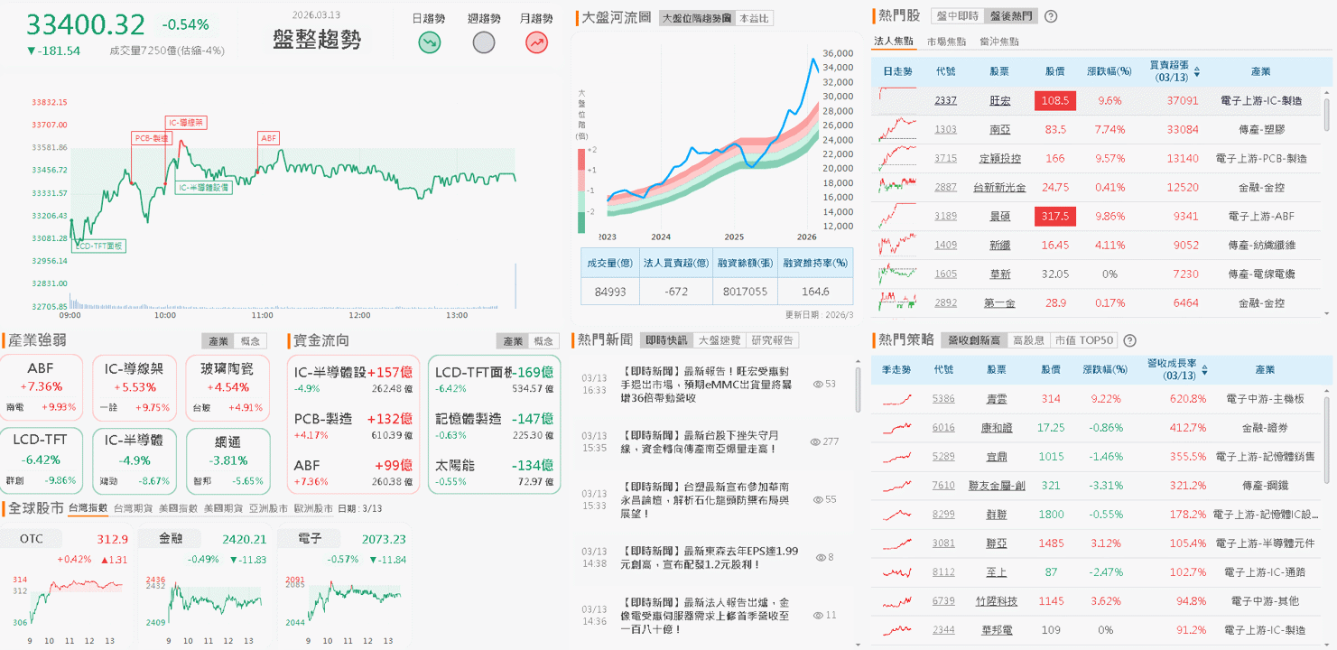This screenshot has width=1337, height=650.
Task: Click the 熱門新聞 list scrollbar
Action: (857, 390)
